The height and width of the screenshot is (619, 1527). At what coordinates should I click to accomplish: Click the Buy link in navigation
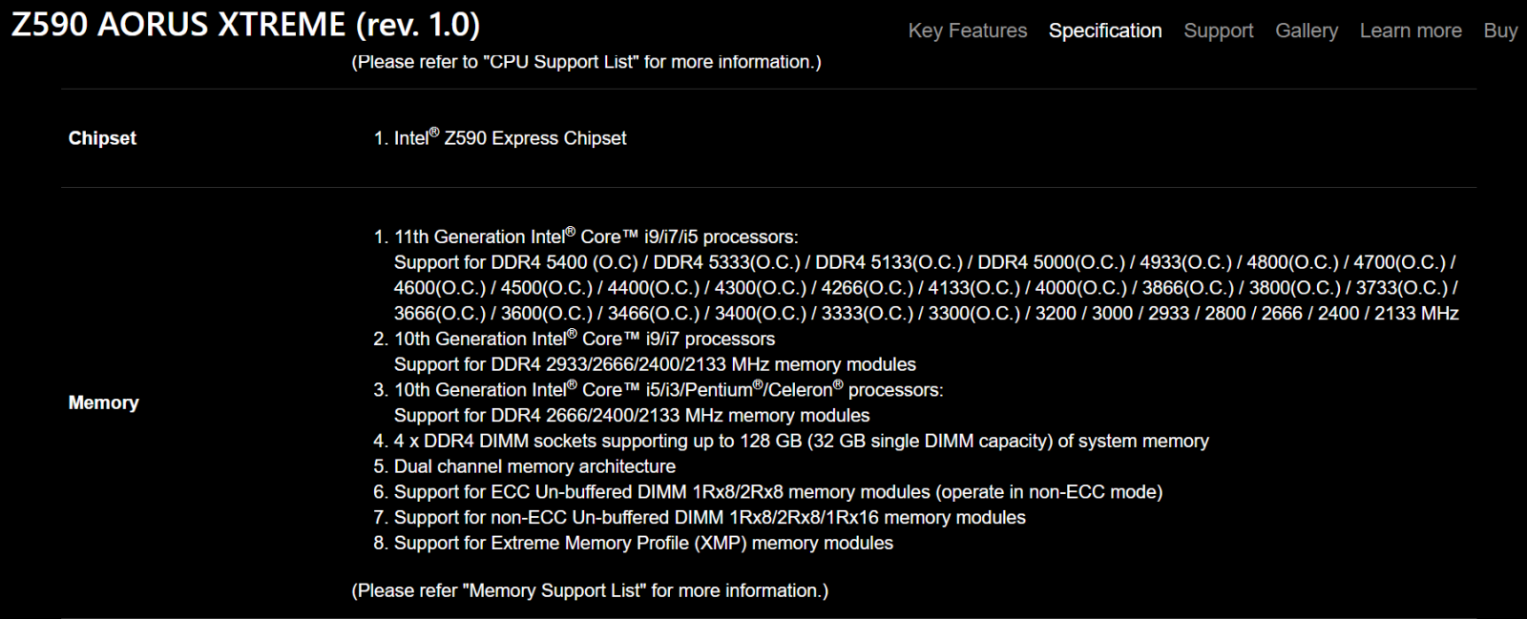click(x=1499, y=31)
